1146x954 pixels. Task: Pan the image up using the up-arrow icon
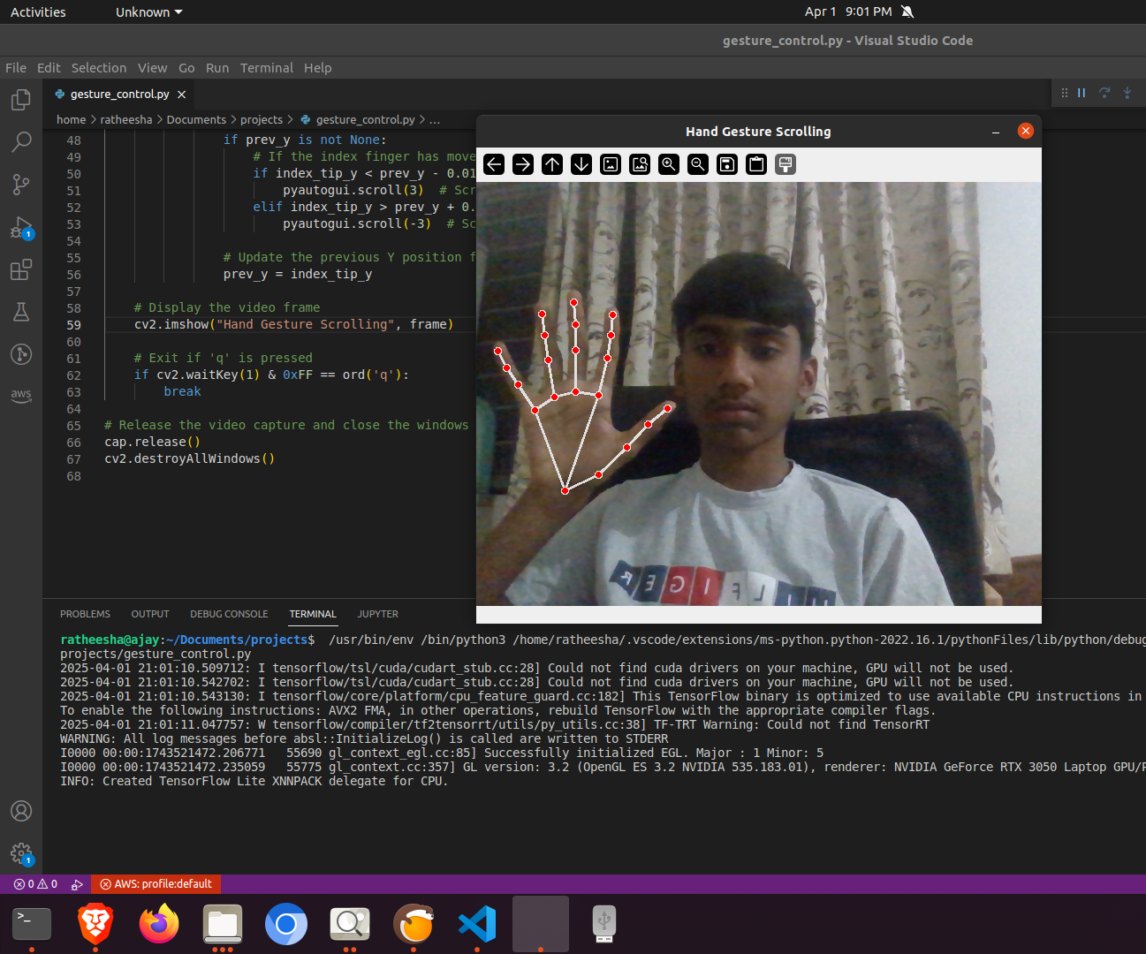point(551,164)
